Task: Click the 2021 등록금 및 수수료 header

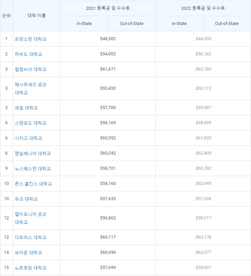Action: 108,8
